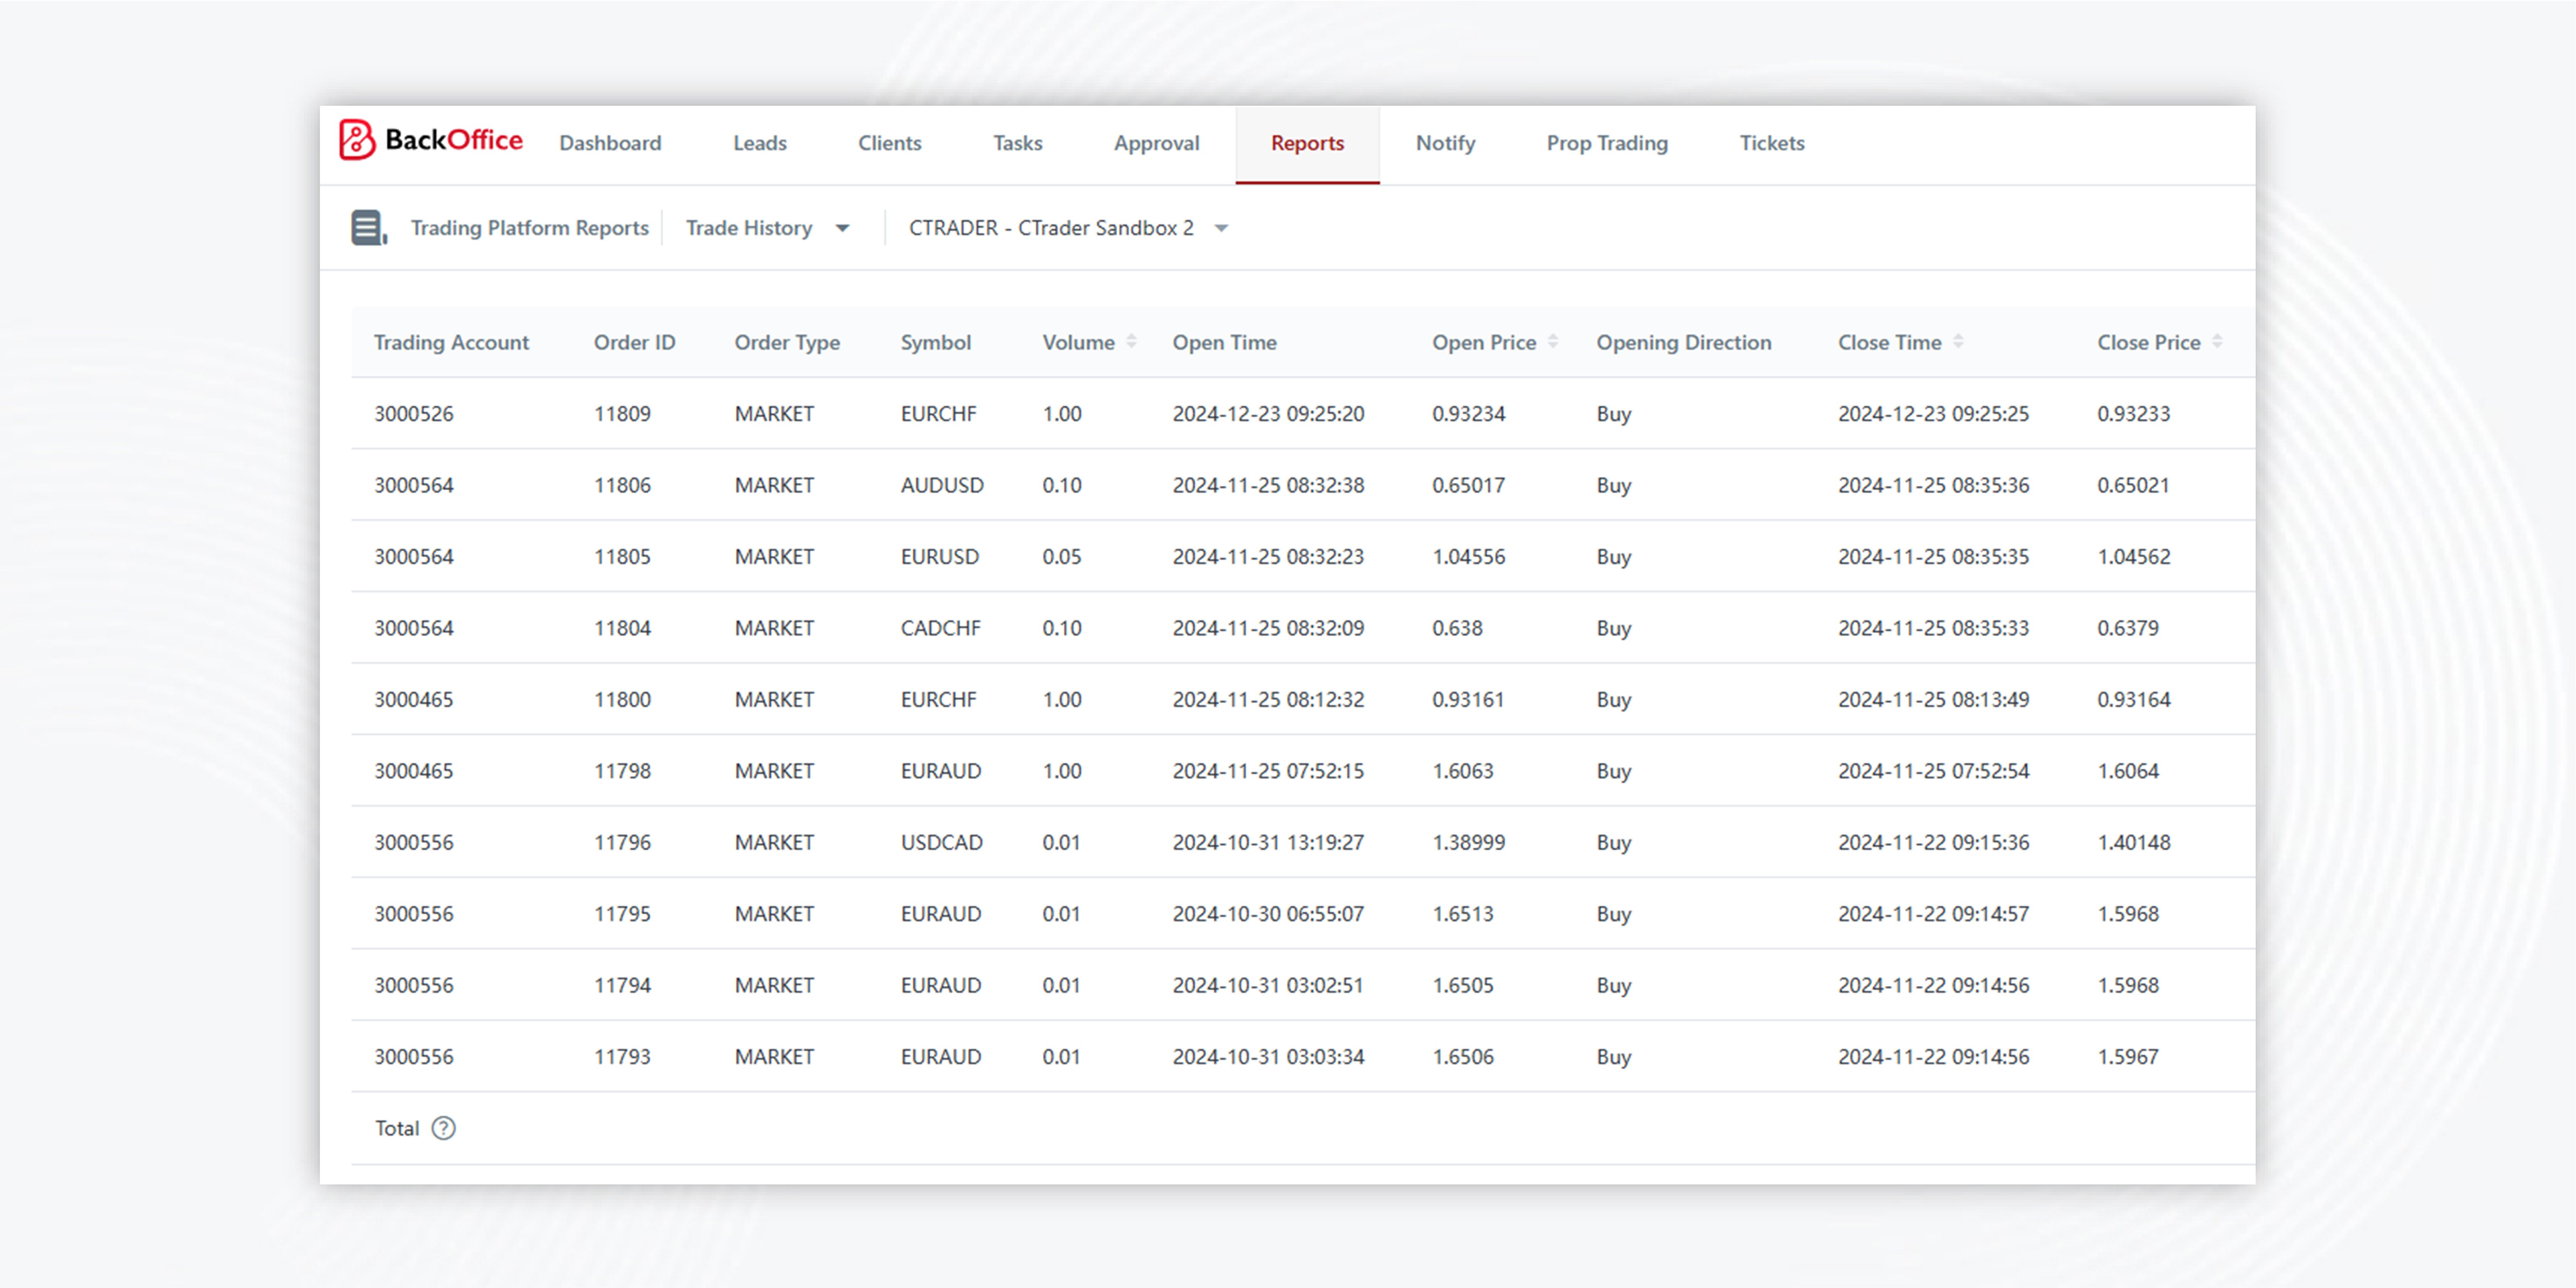Open the Tasks tab
The height and width of the screenshot is (1288, 2576).
(1018, 143)
